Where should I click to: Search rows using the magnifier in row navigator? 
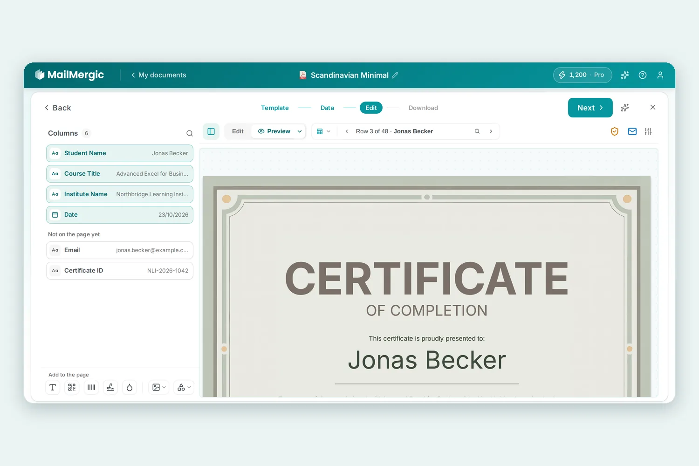click(477, 131)
